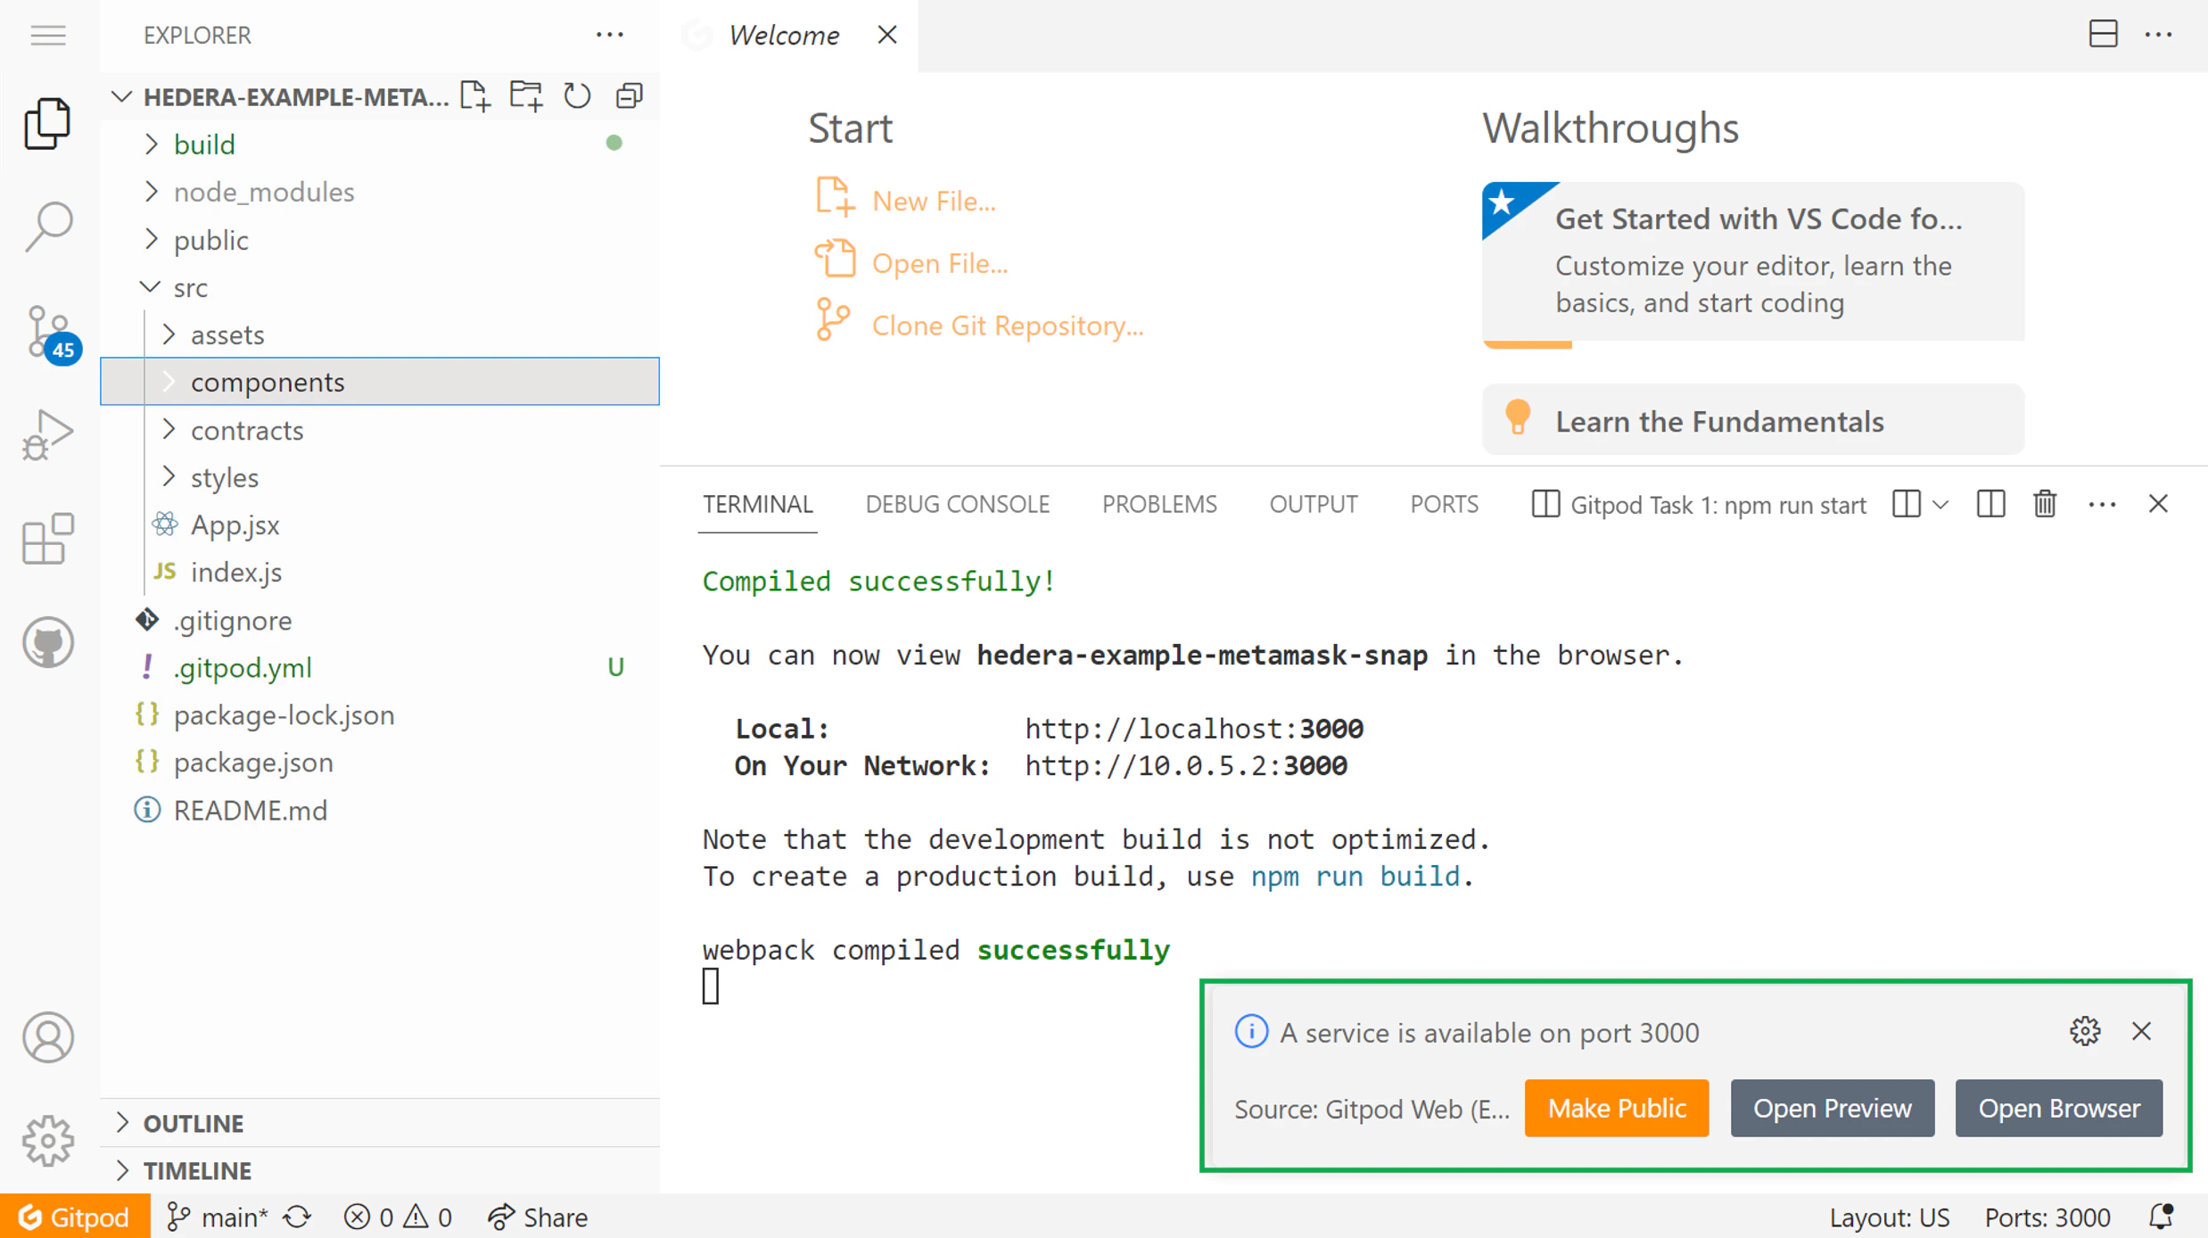Image resolution: width=2208 pixels, height=1238 pixels.
Task: Click the Clone Git Repository link
Action: click(1007, 326)
